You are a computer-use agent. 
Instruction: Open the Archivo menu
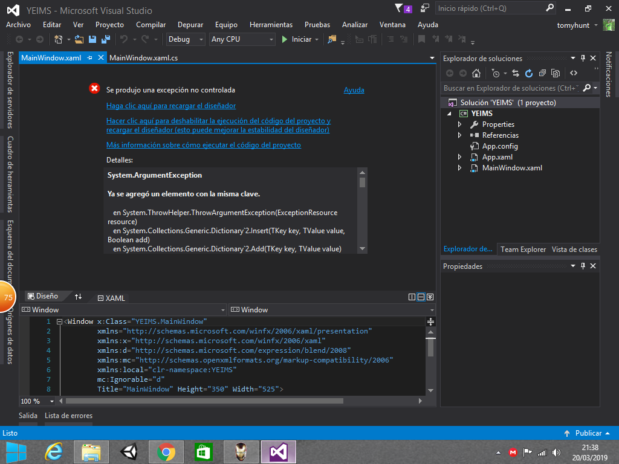18,24
